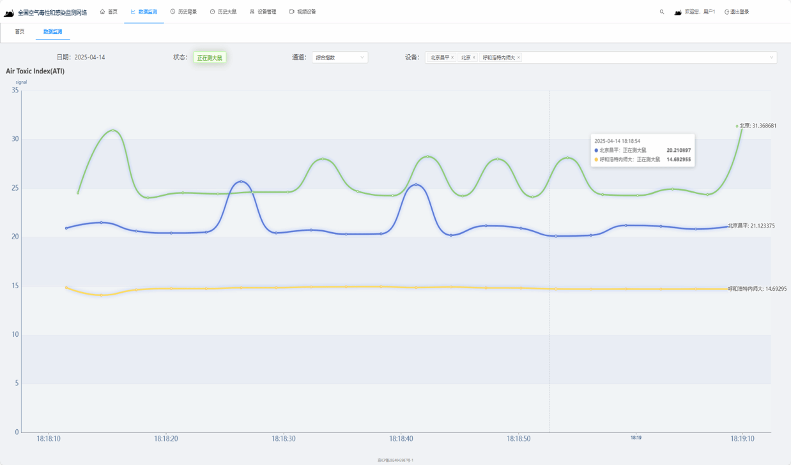Expand the device selector dropdown arrow
Screen dimensions: 791x465
pyautogui.click(x=771, y=57)
